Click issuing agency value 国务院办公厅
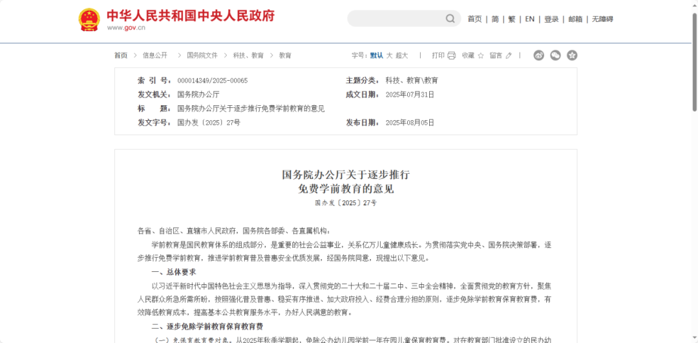The image size is (698, 343). coord(198,95)
